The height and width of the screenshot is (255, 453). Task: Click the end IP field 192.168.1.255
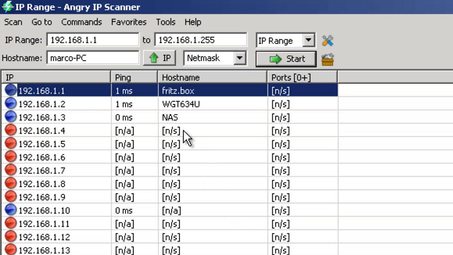201,40
